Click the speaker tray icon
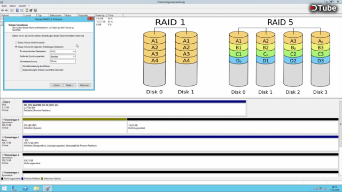 coord(325,188)
